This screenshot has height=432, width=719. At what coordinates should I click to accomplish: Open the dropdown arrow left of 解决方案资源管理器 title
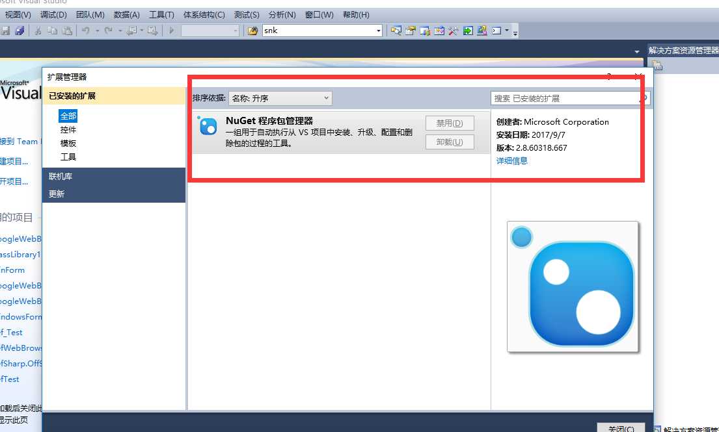[x=637, y=51]
